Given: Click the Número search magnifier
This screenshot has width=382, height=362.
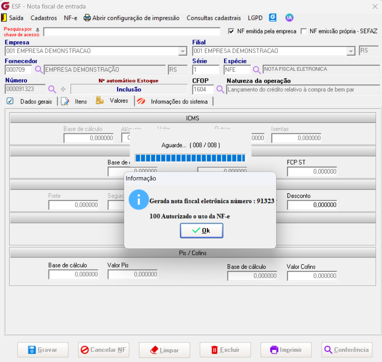Looking at the screenshot, I should tap(52, 89).
